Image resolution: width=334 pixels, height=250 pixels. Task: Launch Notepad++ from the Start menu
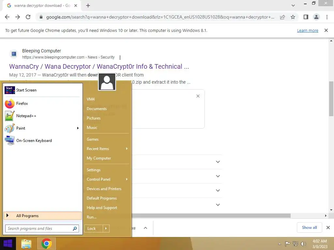(x=43, y=116)
